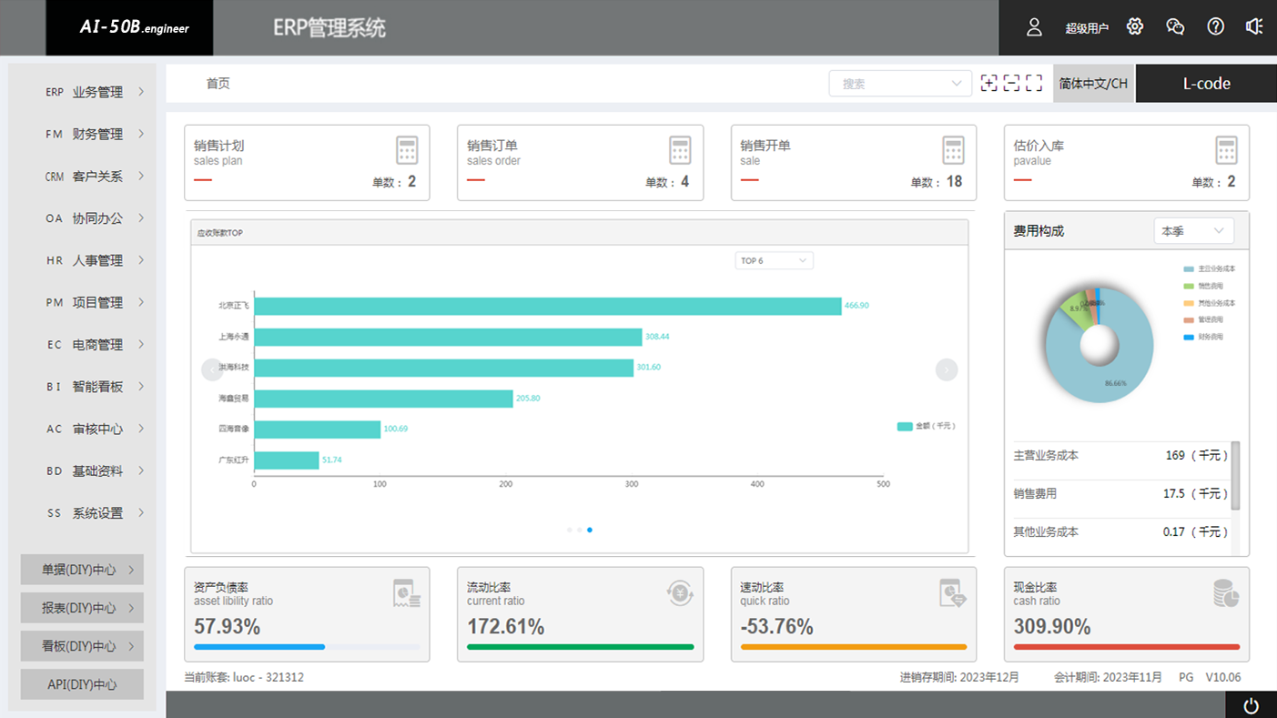Viewport: 1277px width, 718px height.
Task: Click the L-code button
Action: click(1206, 84)
